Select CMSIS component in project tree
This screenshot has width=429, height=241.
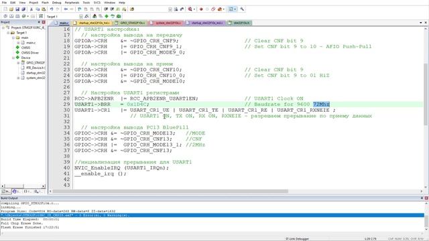[x=25, y=48]
